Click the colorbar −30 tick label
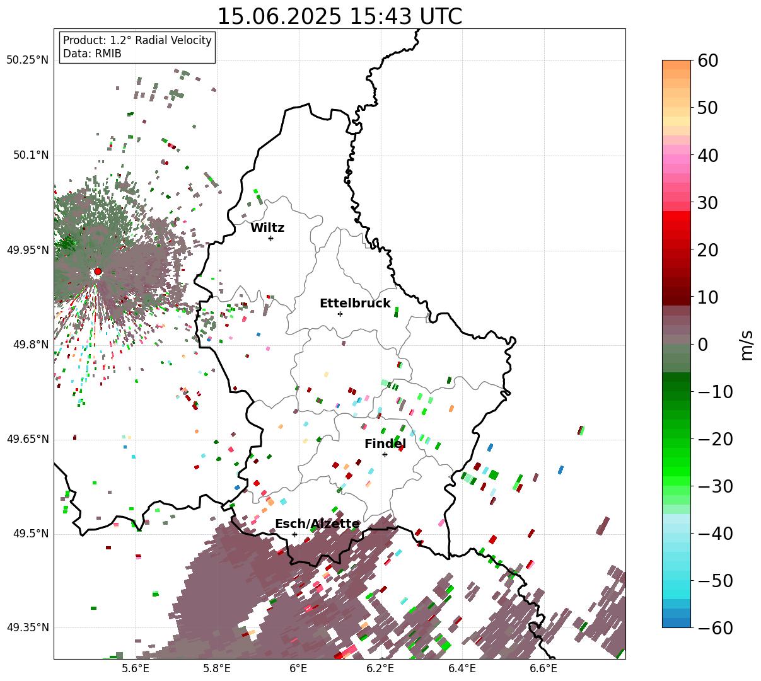This screenshot has width=761, height=681. coord(716,486)
